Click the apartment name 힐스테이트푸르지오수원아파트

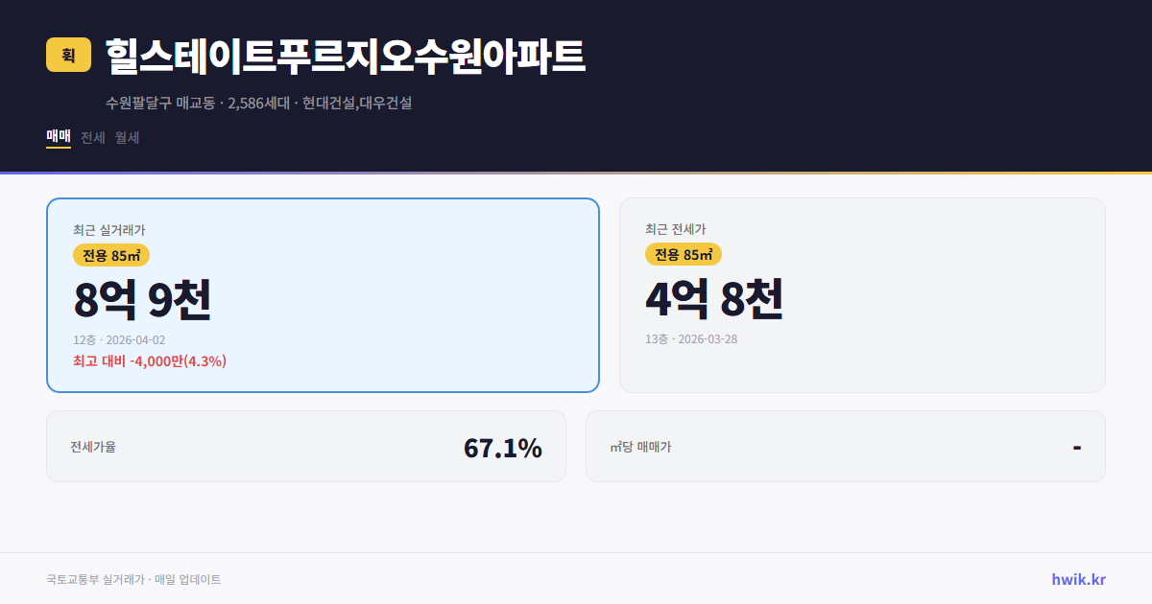tap(344, 56)
